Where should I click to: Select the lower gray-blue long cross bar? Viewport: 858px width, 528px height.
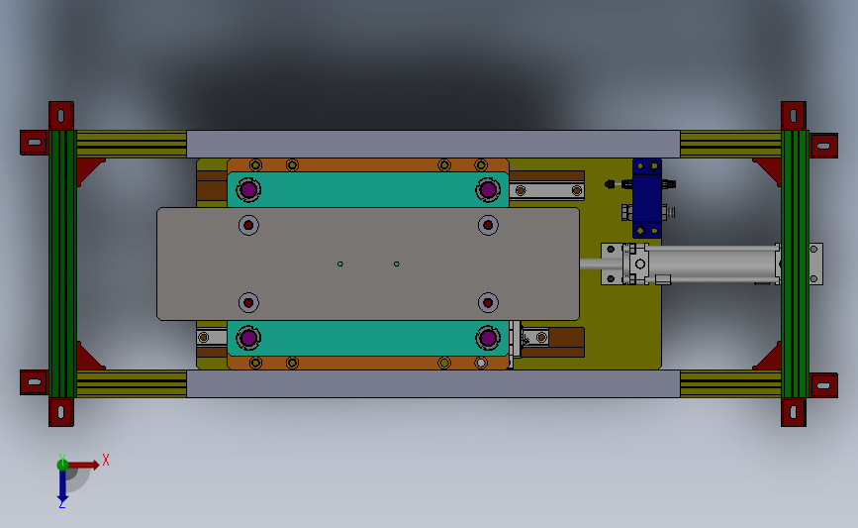[433, 383]
